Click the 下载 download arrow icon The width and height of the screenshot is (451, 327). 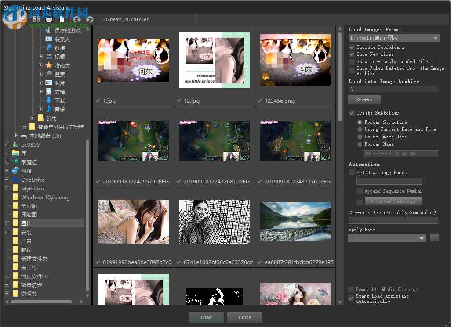[49, 100]
